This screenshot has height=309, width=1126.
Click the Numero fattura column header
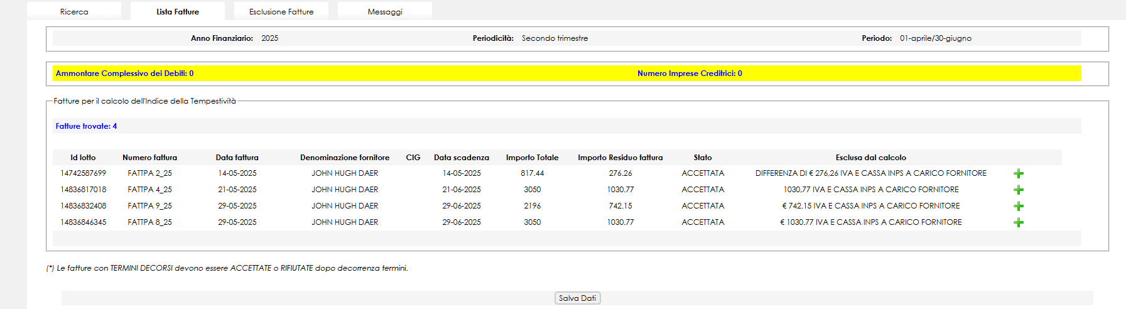point(149,158)
